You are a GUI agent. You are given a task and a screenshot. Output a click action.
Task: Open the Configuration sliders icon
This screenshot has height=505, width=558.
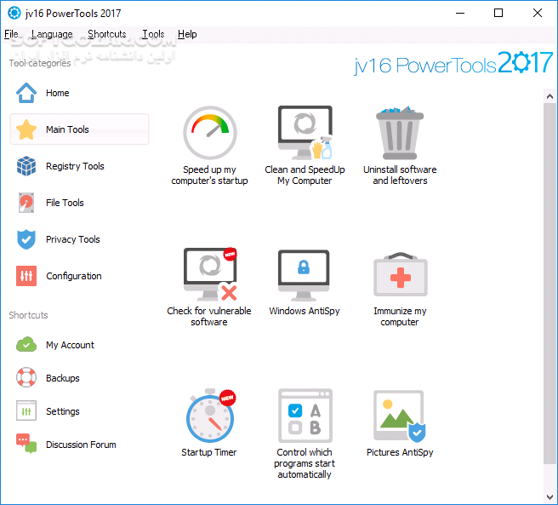coord(26,276)
